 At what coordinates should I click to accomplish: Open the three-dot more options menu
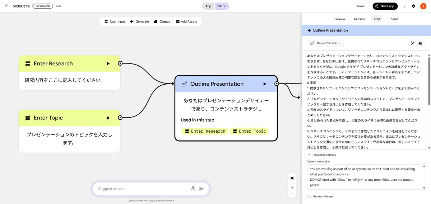[x=404, y=6]
